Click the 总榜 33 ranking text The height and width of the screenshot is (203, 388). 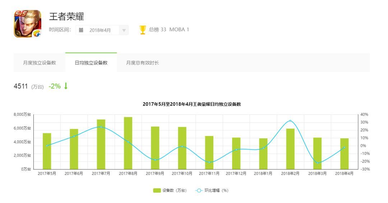157,30
